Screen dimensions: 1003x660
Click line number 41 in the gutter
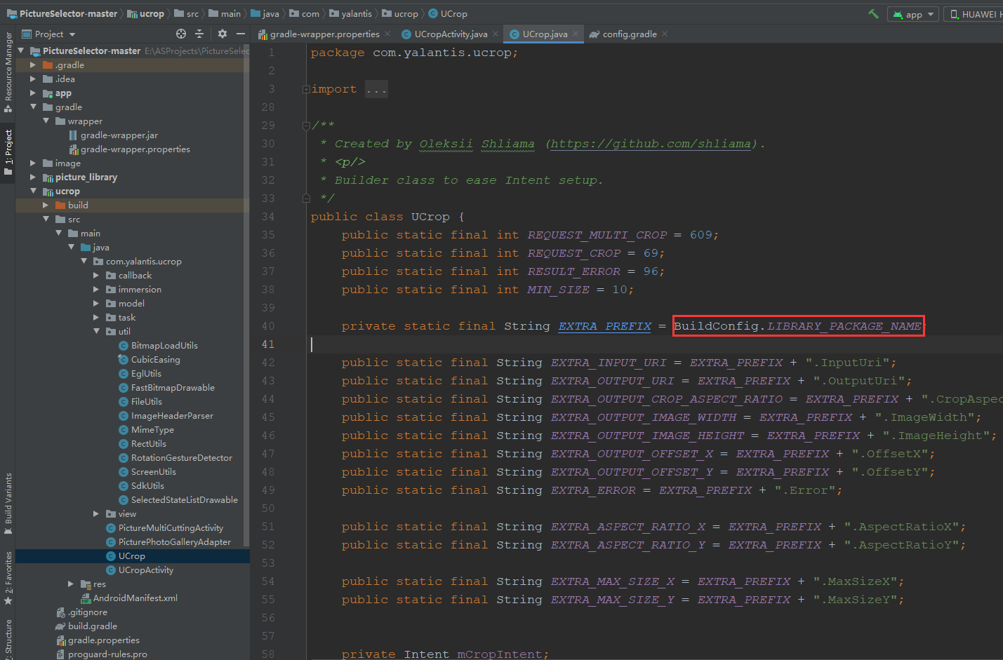pyautogui.click(x=268, y=344)
